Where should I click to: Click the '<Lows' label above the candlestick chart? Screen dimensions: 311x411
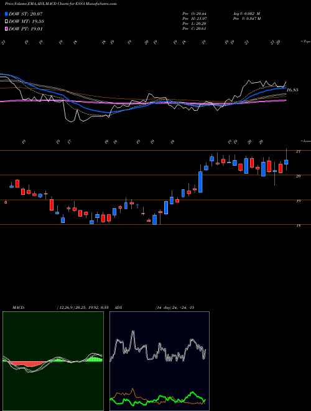click(305, 141)
